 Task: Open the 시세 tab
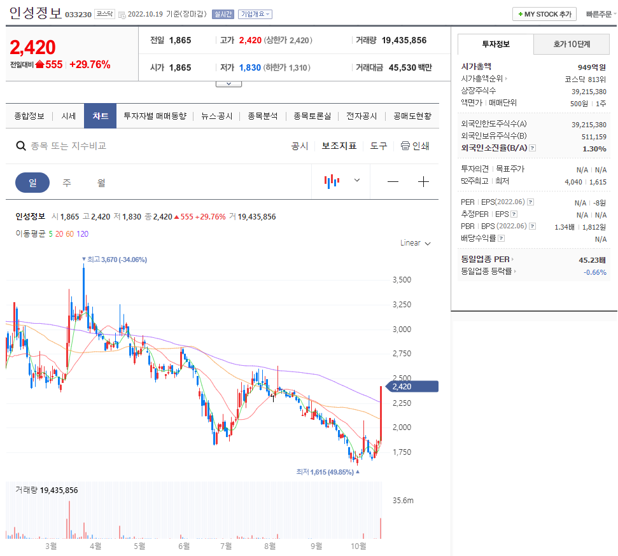click(x=69, y=116)
